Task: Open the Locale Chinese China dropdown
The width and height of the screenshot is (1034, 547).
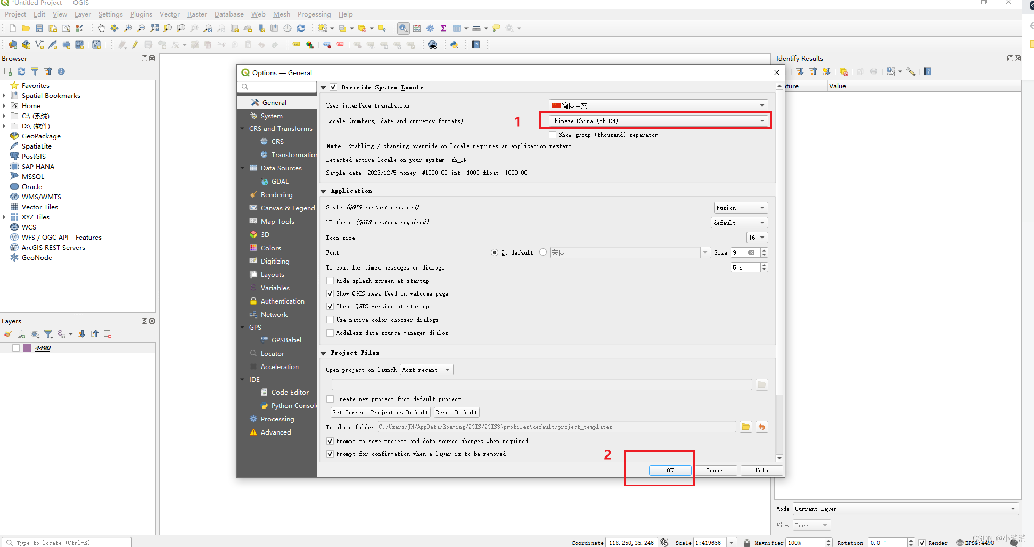Action: click(x=659, y=121)
